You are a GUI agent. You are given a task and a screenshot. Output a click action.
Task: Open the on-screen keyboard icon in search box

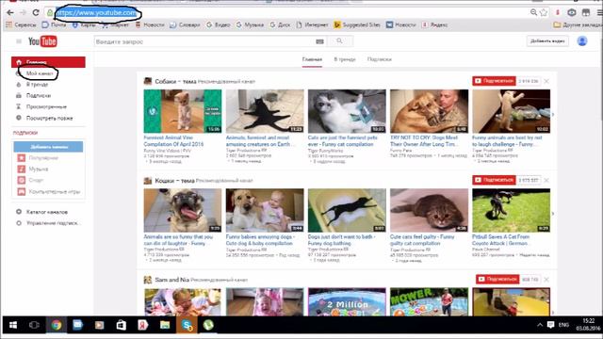[x=319, y=41]
